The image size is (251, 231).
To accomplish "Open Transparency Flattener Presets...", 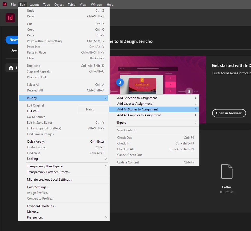I will pyautogui.click(x=64, y=172).
